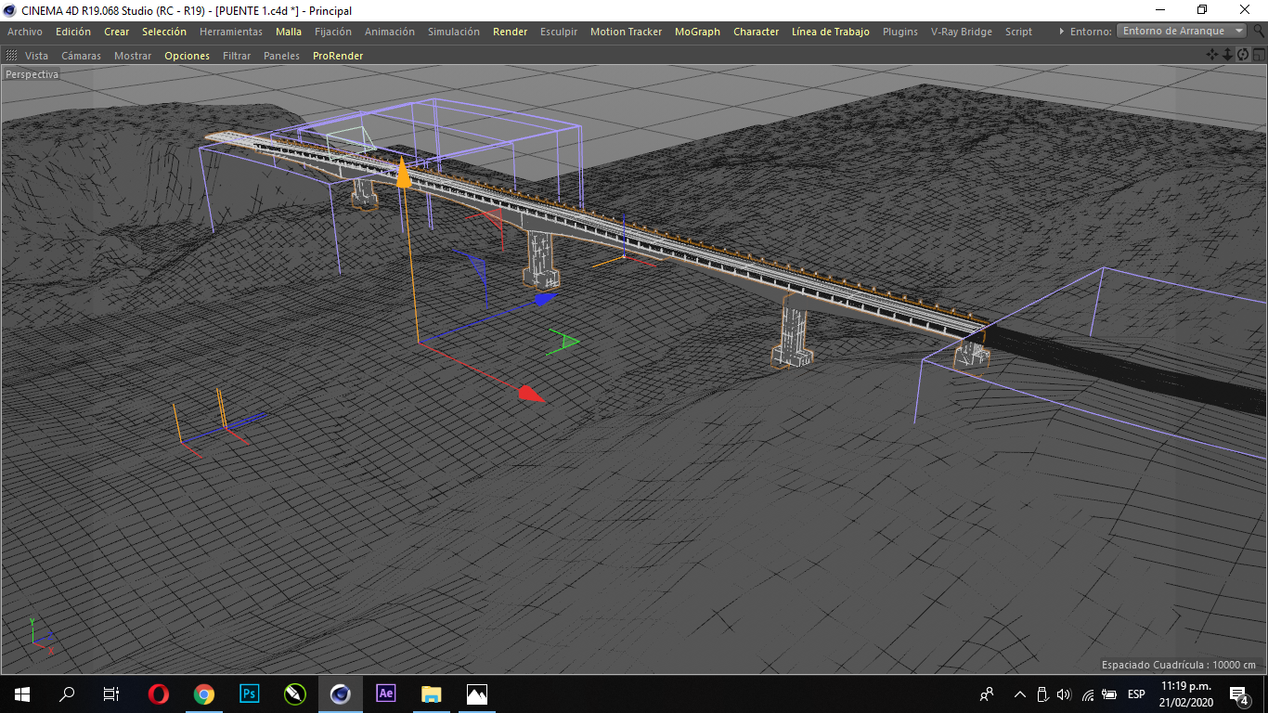Open the Render menu

pyautogui.click(x=510, y=32)
